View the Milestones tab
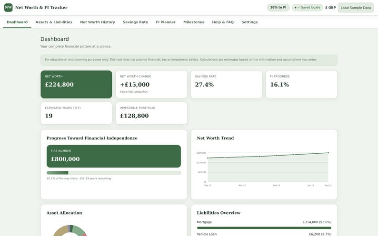Viewport: 378px width, 236px height. [x=194, y=22]
